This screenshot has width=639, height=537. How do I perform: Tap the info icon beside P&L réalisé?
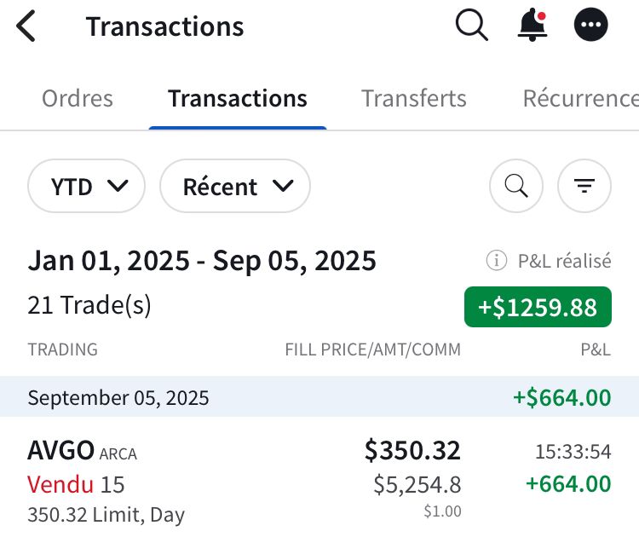(x=493, y=261)
